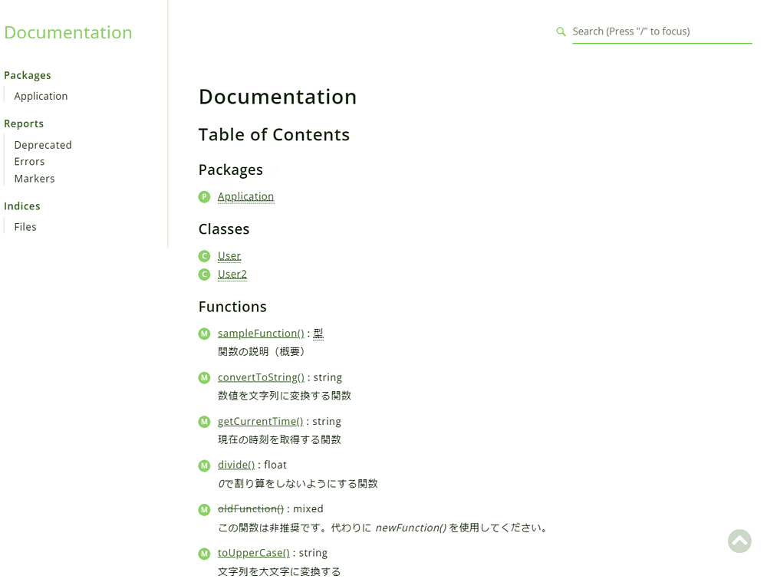Click the C class icon beside User2
Screen dimensions: 767x579
pyautogui.click(x=204, y=274)
